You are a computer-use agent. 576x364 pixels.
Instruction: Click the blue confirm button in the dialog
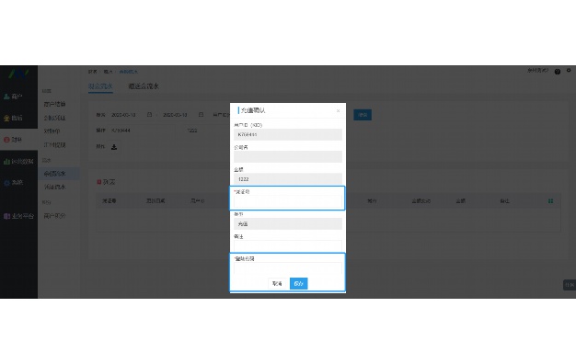299,284
